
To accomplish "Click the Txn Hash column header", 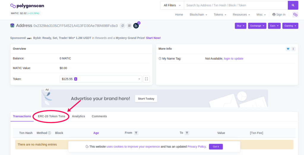I will pyautogui.click(x=26, y=133).
